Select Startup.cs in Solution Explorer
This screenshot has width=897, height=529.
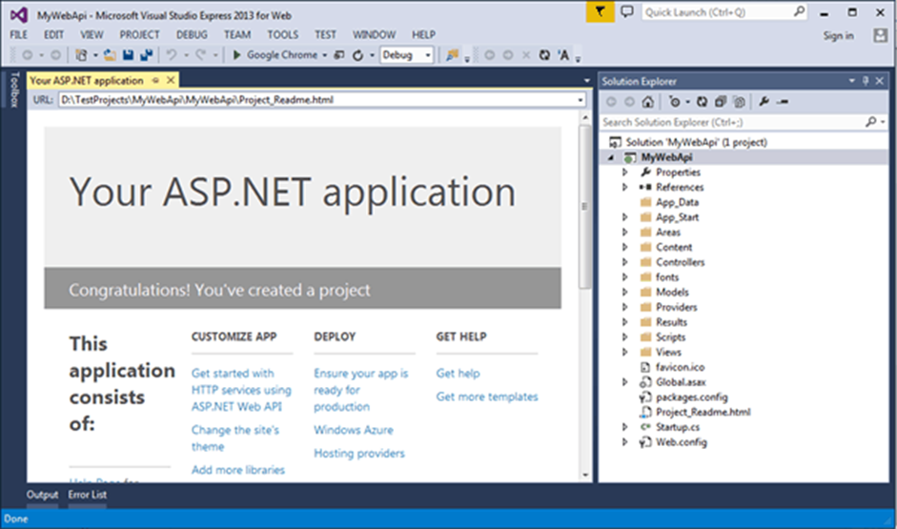tap(678, 427)
